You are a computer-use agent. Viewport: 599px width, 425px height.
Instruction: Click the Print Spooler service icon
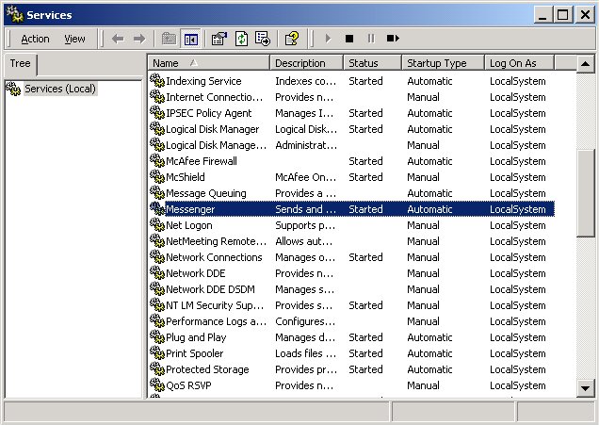pos(157,353)
